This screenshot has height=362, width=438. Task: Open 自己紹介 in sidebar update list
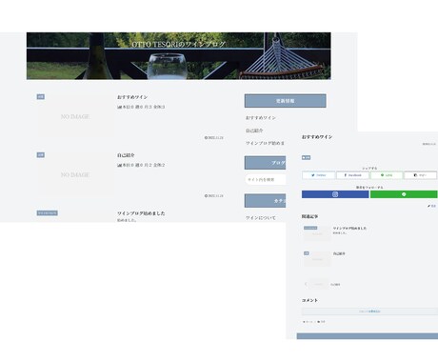pyautogui.click(x=254, y=131)
